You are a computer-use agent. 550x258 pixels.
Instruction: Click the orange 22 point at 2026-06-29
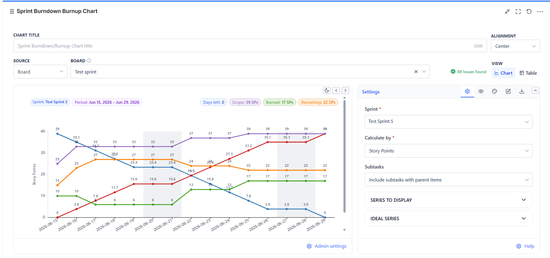pyautogui.click(x=325, y=170)
